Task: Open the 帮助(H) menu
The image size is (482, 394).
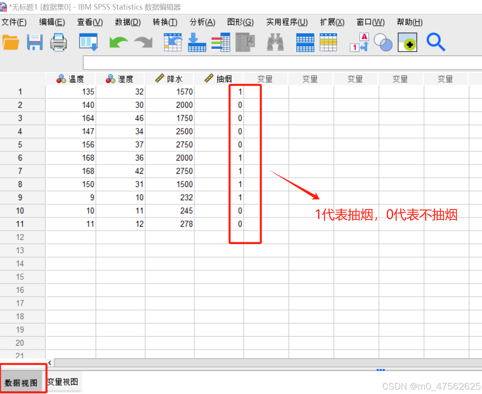Action: point(409,22)
